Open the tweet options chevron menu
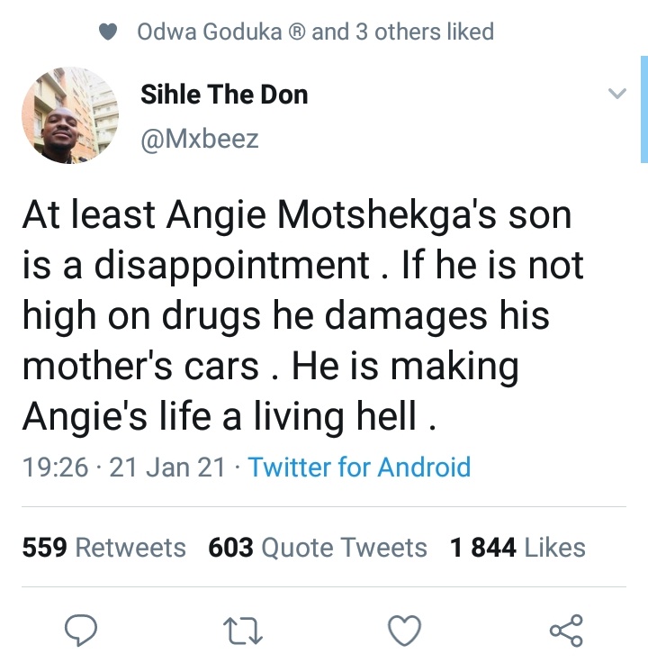 [x=616, y=95]
